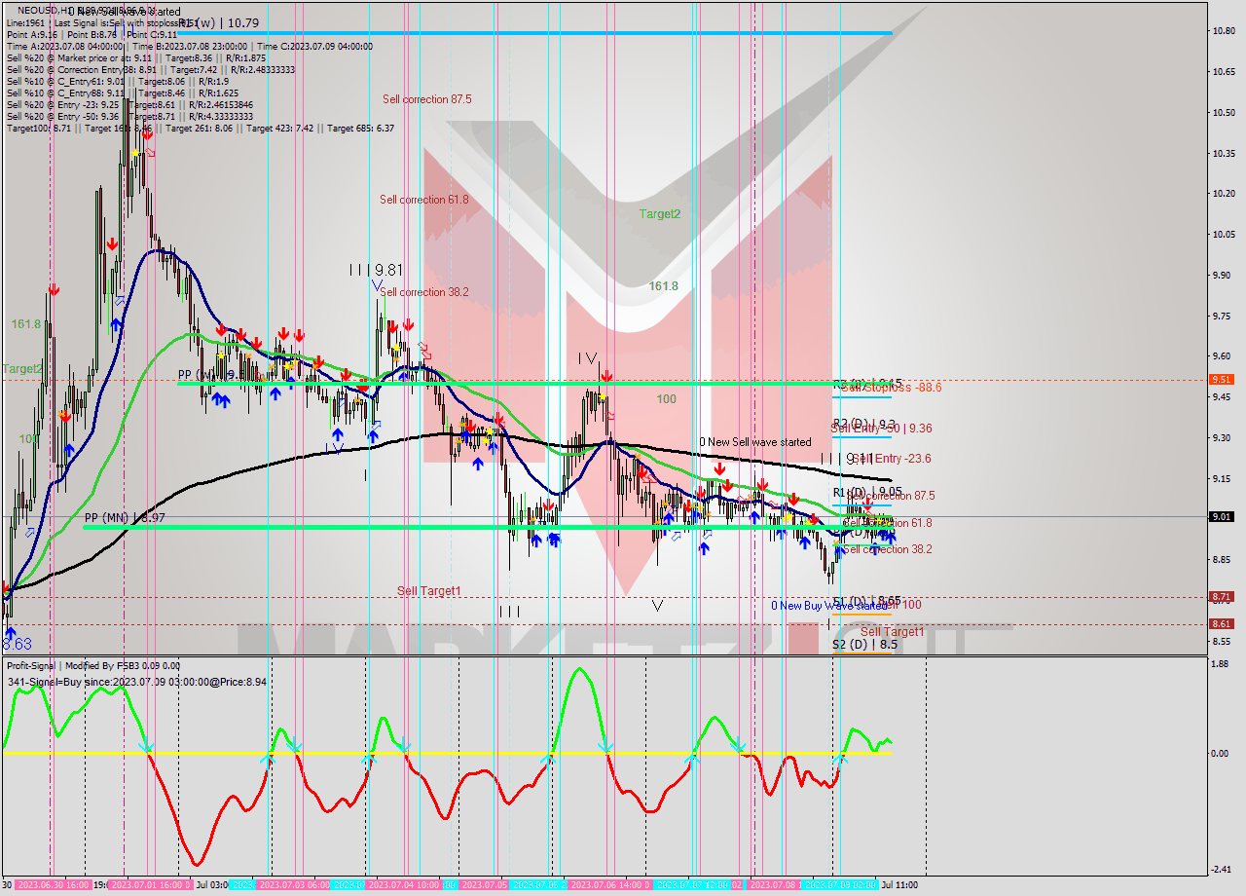Select the '0 New Sell wave started' label mid-chart
This screenshot has width=1246, height=896.
755,442
